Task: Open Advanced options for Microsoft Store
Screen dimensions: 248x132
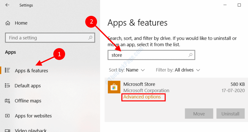Action: coord(142,97)
